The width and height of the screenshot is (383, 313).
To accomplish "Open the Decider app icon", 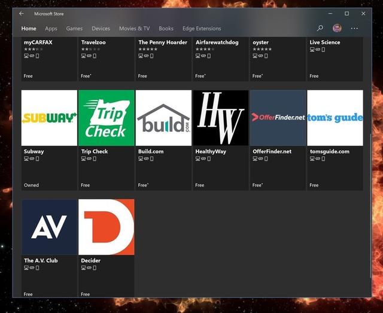I will (x=106, y=227).
